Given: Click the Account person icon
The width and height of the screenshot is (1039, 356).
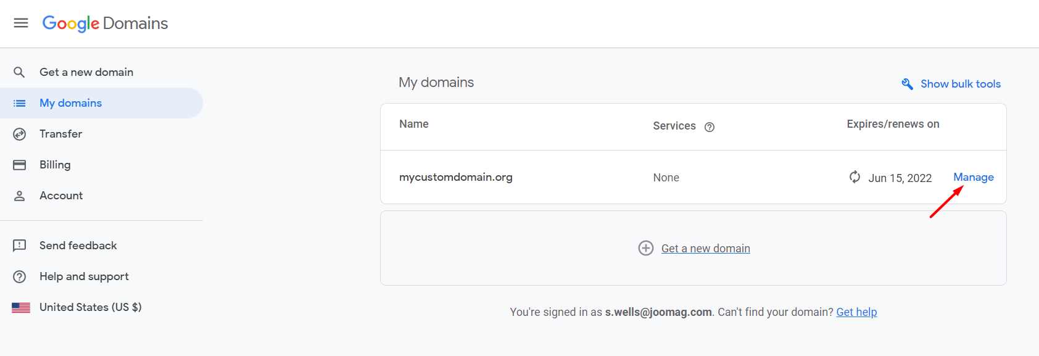Looking at the screenshot, I should [20, 196].
